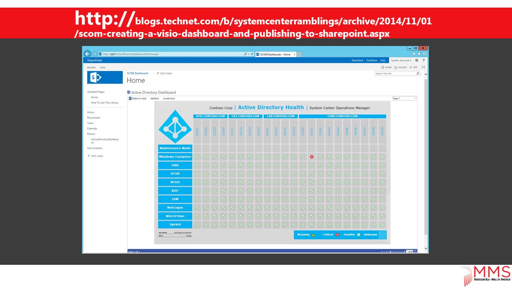Select the SCOM Dashboards - Home browser tab

click(x=276, y=54)
